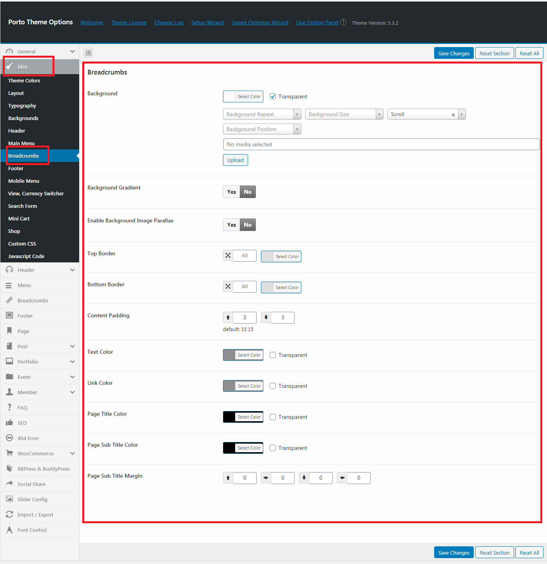
Task: Open the Scroll attachment dropdown
Action: (427, 114)
